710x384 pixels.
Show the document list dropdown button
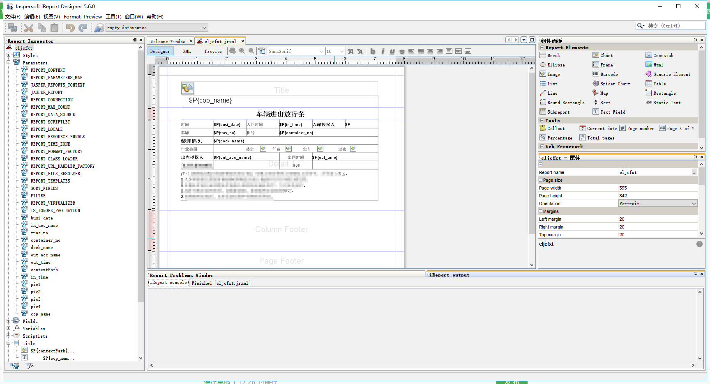point(524,40)
